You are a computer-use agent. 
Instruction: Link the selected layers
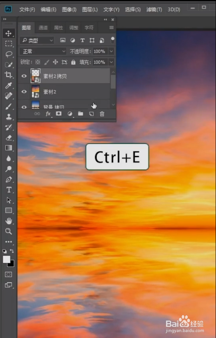click(x=37, y=114)
